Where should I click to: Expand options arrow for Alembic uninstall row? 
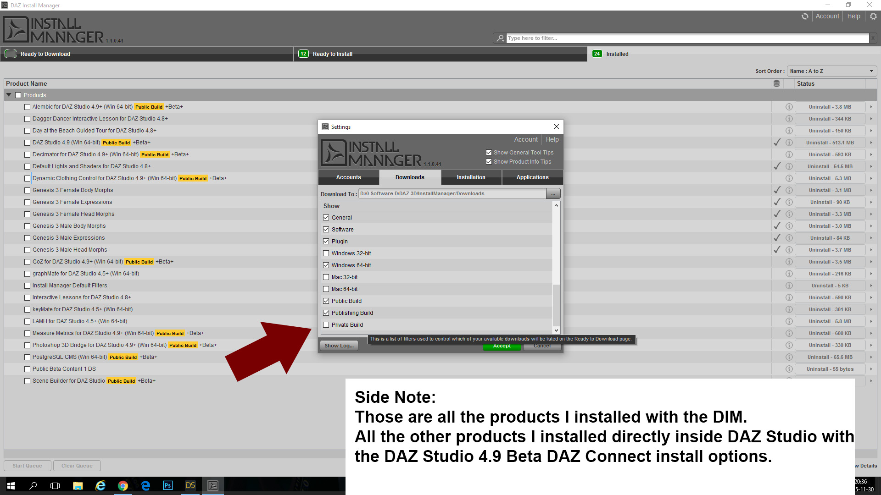pos(870,107)
